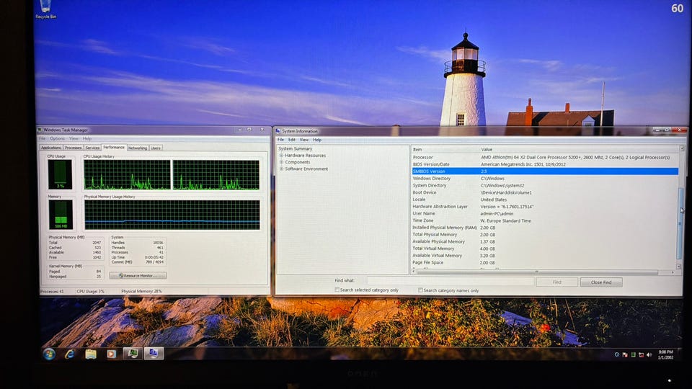Click inside the Find what field
692x389 pixels.
click(450, 282)
